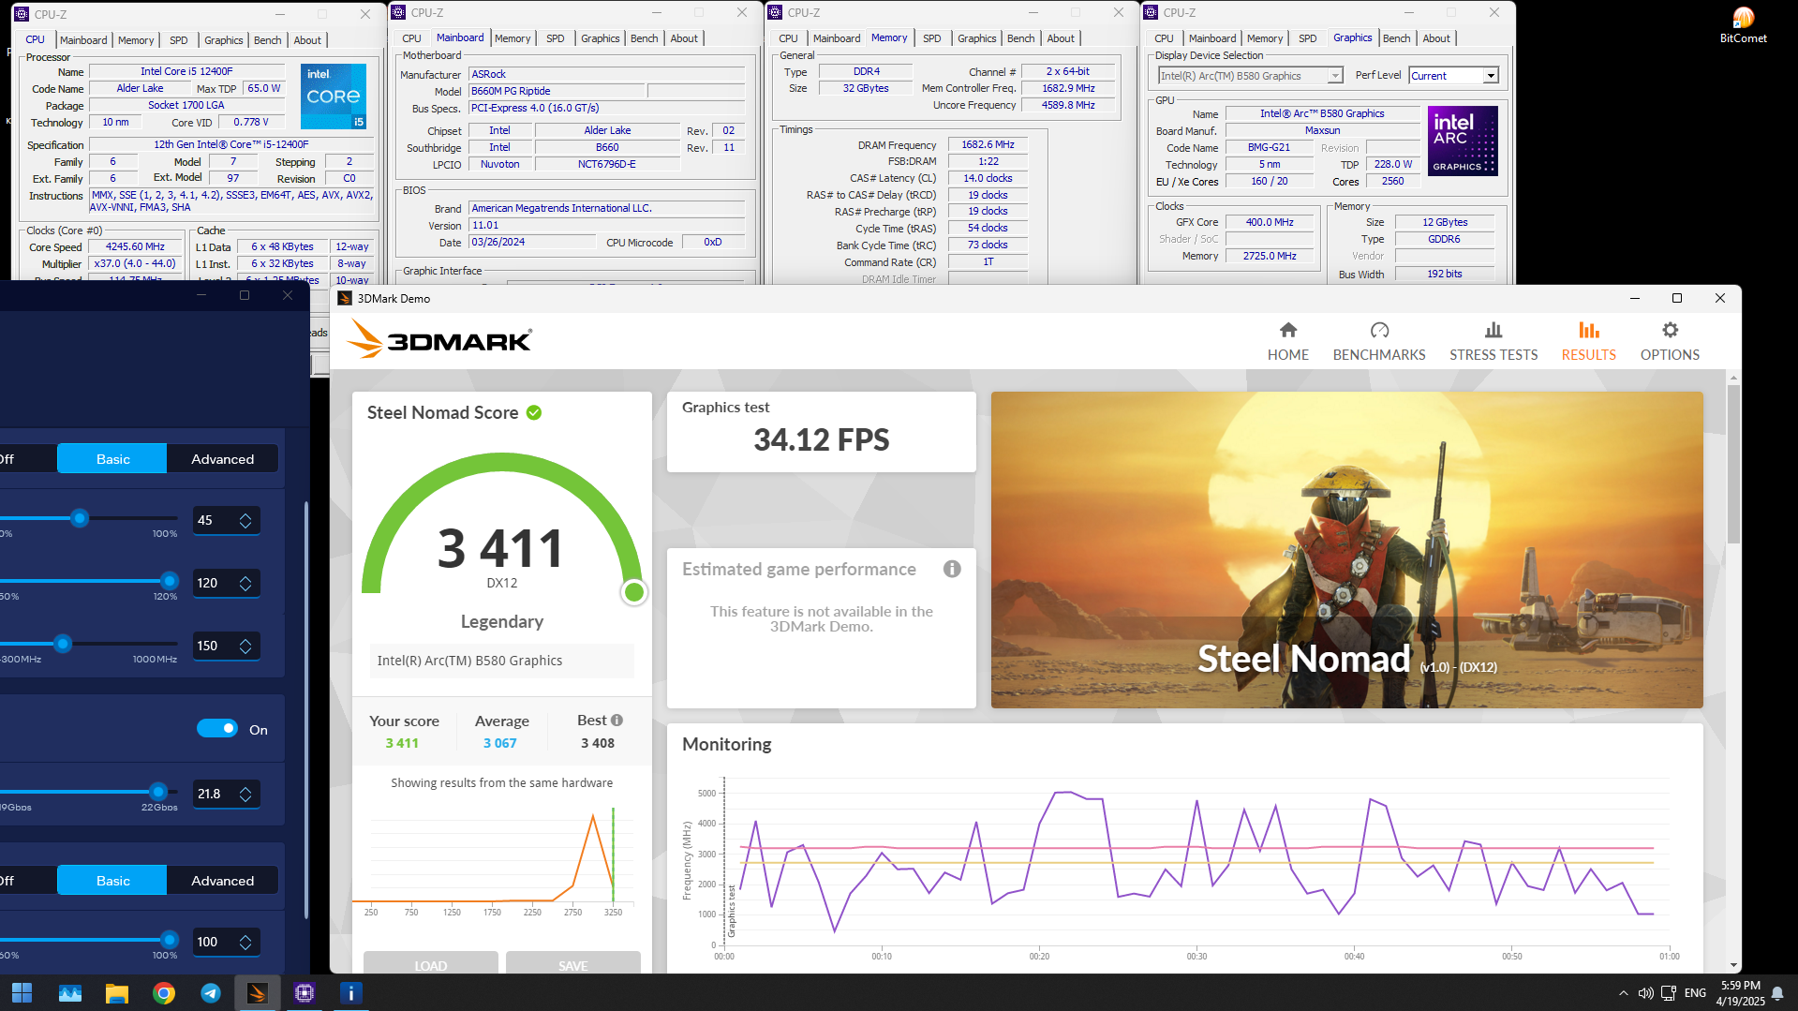This screenshot has width=1798, height=1011.
Task: Open the notifications bell in the taskbar
Action: pyautogui.click(x=1777, y=993)
